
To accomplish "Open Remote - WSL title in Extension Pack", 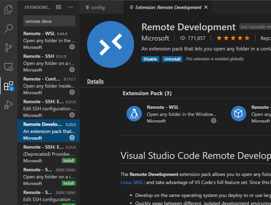I will pos(162,107).
